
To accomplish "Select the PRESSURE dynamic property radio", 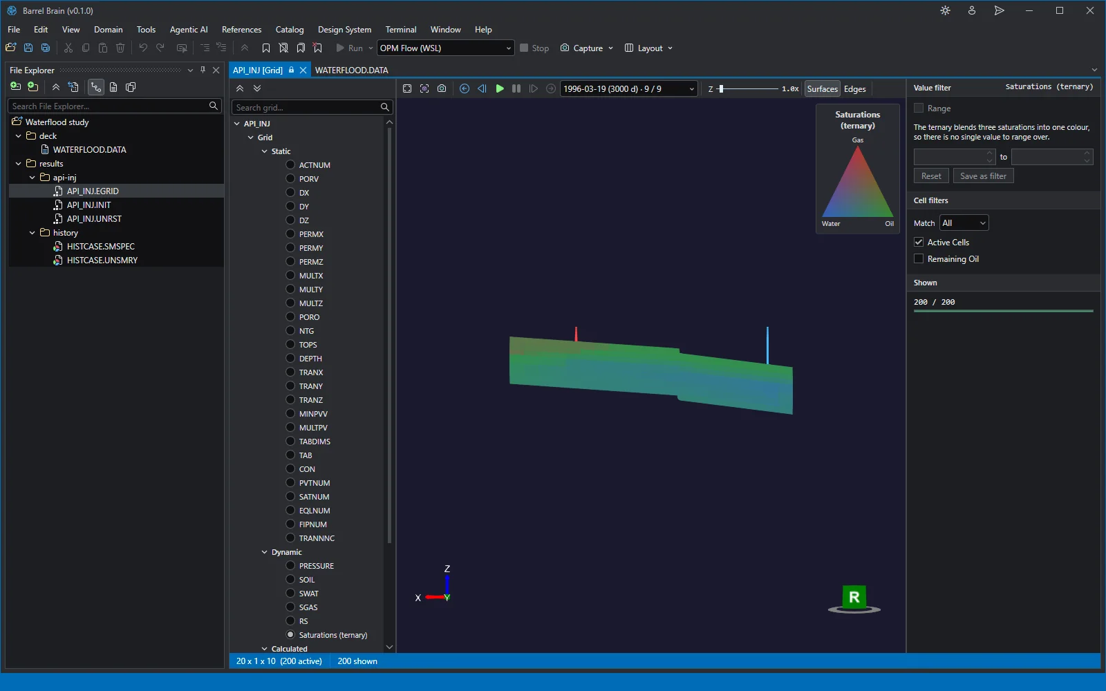I will tap(290, 565).
